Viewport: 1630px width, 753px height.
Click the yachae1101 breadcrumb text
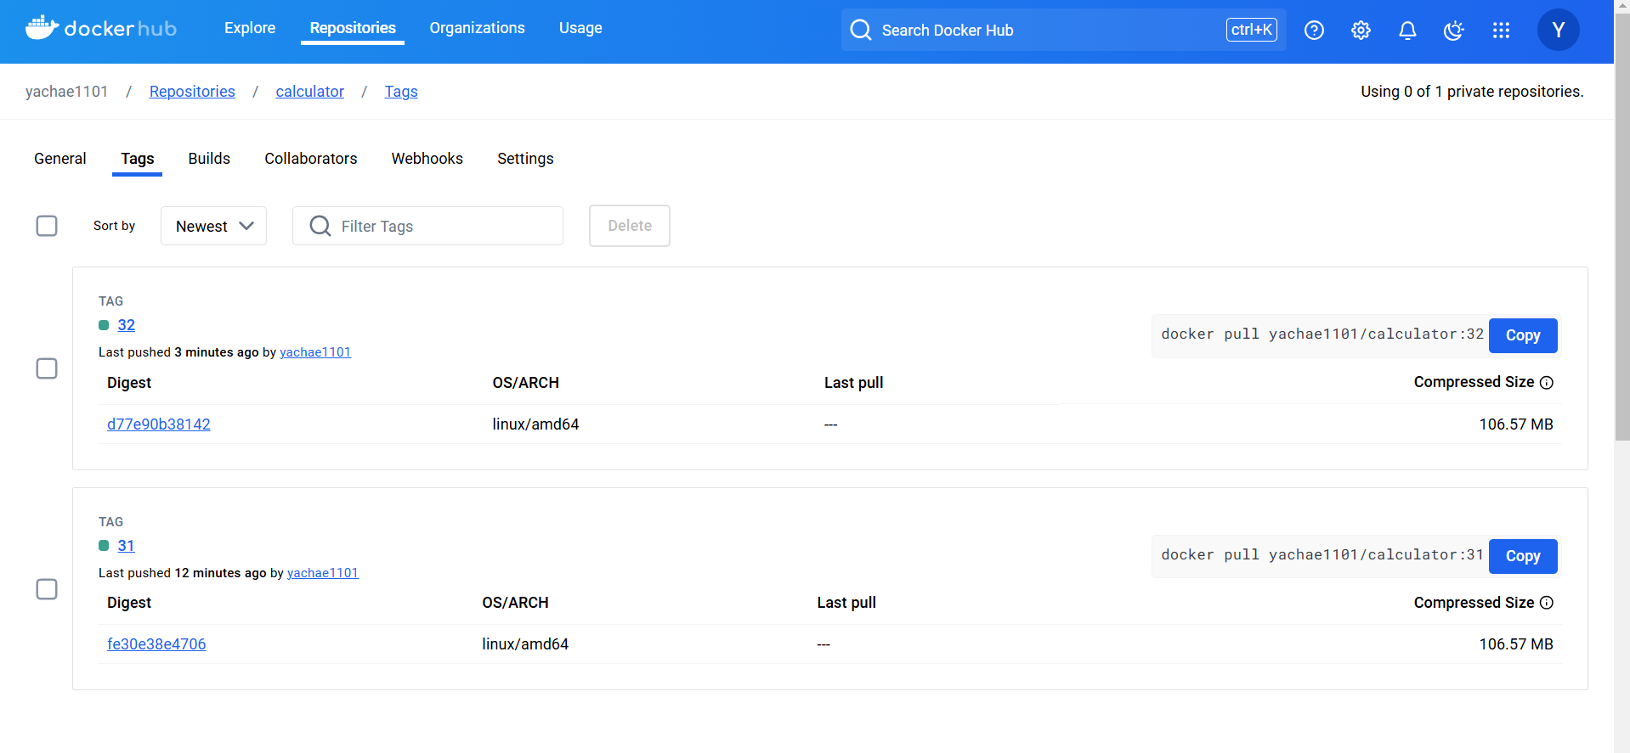pyautogui.click(x=67, y=92)
